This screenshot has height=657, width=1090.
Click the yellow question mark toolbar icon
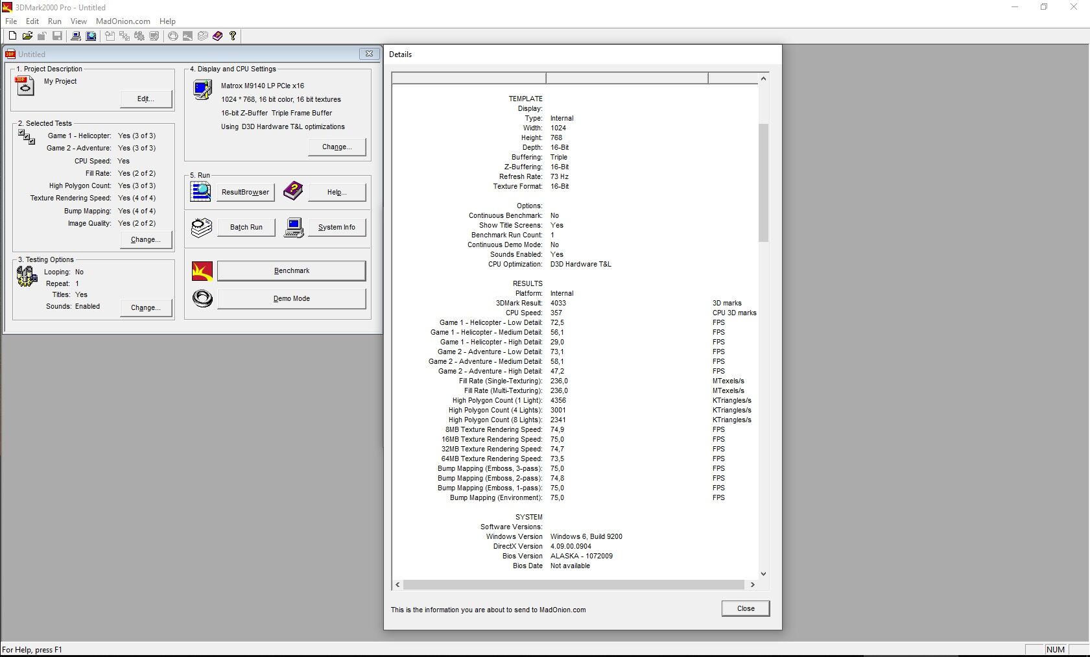(x=232, y=36)
